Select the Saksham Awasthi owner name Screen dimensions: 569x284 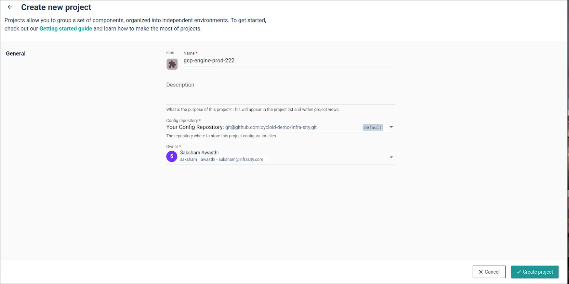tap(199, 152)
